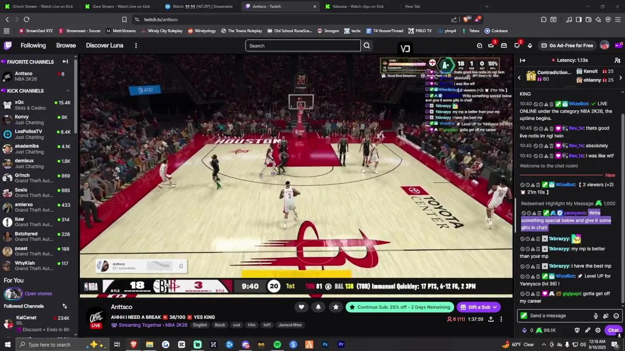The image size is (625, 351).
Task: Open the Brave wallet icon
Action: tap(588, 19)
